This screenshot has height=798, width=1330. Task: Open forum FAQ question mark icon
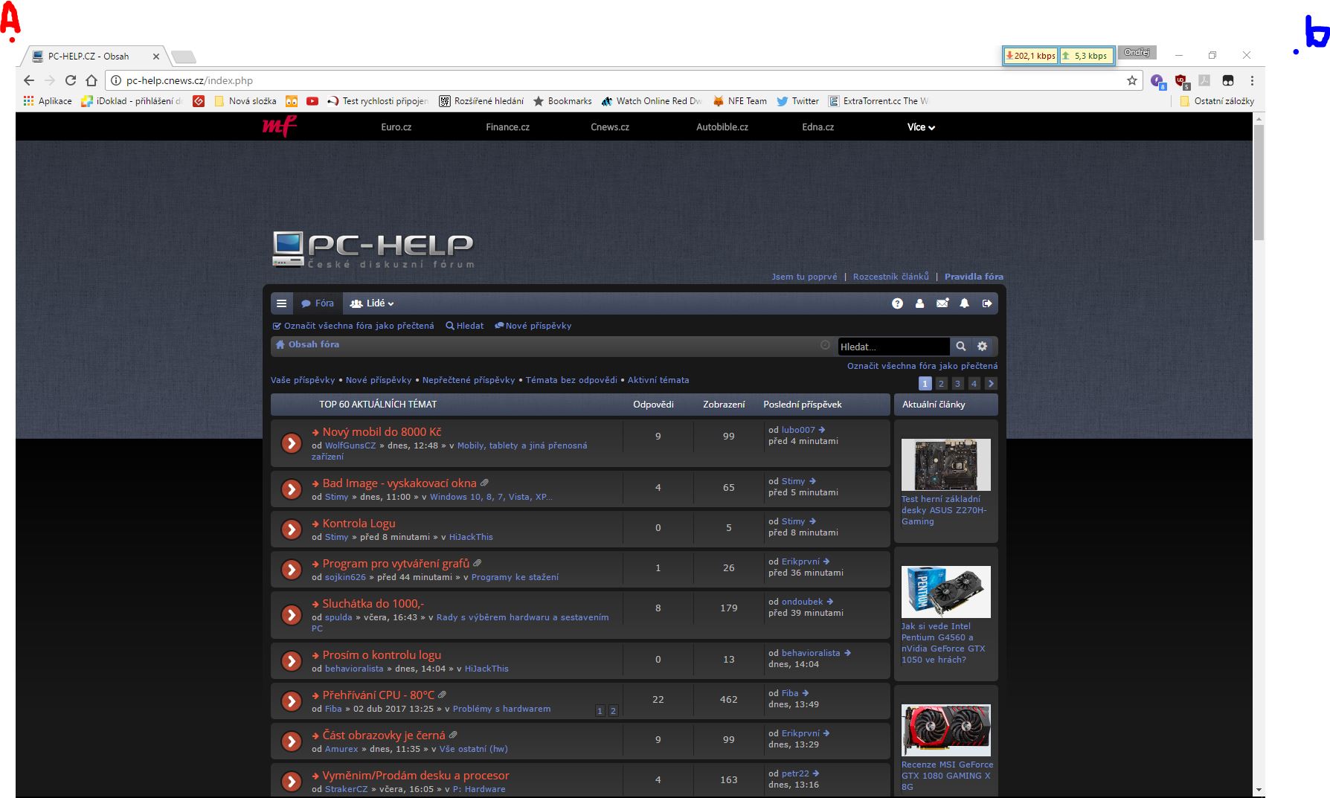pos(897,303)
